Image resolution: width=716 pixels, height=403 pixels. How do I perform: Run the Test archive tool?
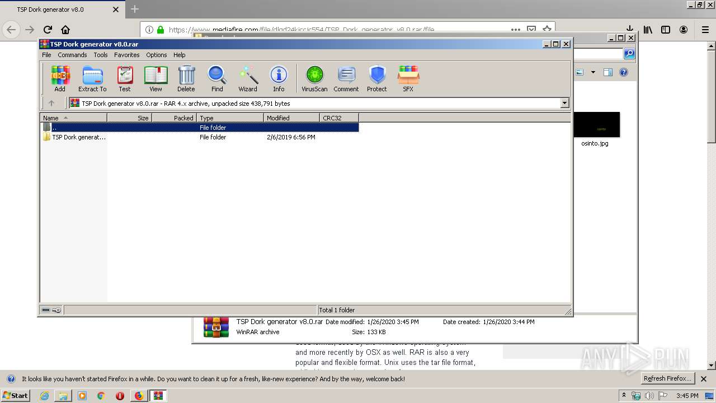124,78
